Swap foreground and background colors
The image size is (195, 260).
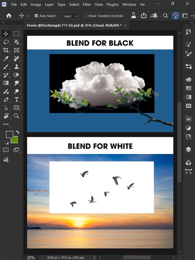[x=17, y=132]
